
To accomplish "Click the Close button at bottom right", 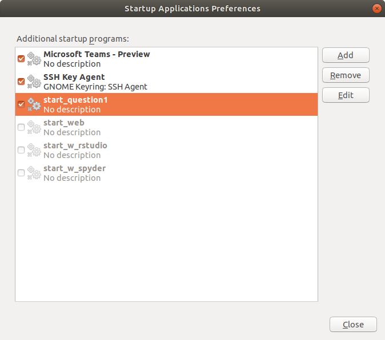I will [353, 325].
